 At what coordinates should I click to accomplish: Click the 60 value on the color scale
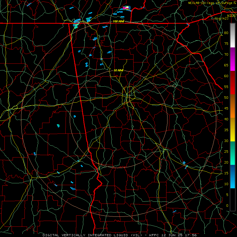226,76
